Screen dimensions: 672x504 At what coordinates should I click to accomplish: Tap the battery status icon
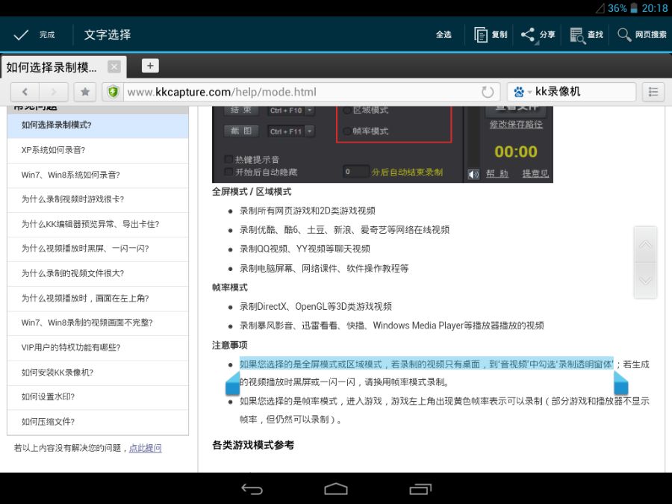634,8
